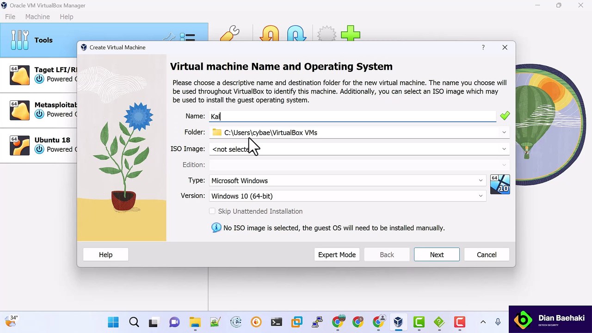The image size is (592, 333).
Task: Click the Next button
Action: 437,254
